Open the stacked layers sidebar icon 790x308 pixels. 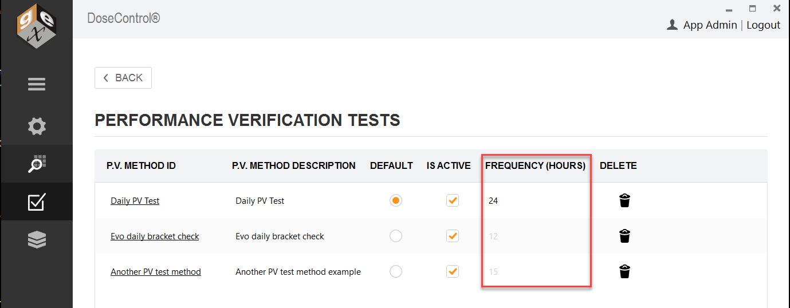tap(37, 240)
